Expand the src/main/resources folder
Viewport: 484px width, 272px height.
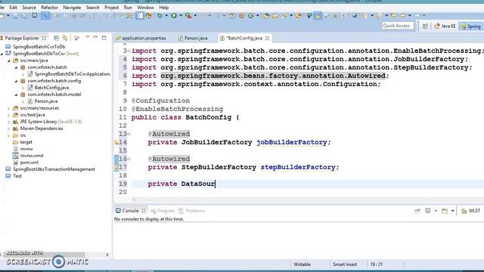(x=9, y=108)
